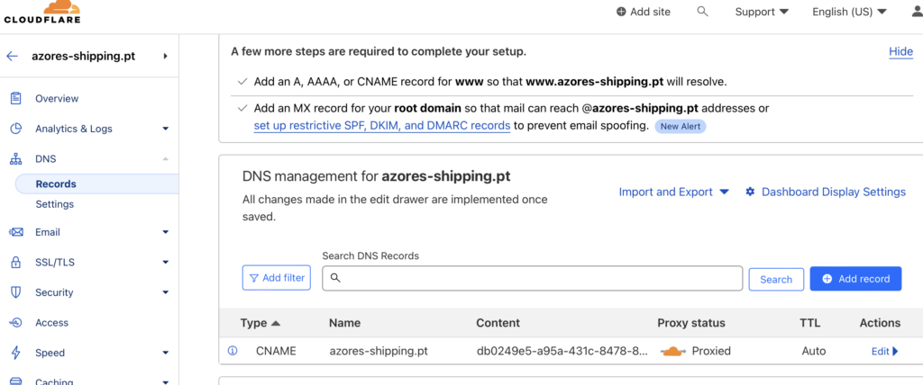Click the back arrow beside azores-shipping.pt
The width and height of the screenshot is (923, 385).
12,57
